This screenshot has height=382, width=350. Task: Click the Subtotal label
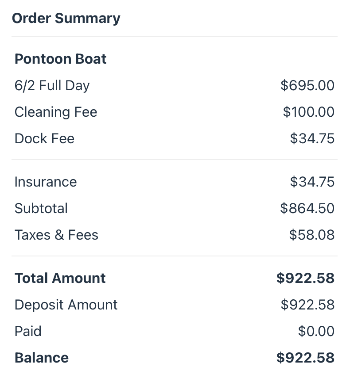click(x=41, y=208)
